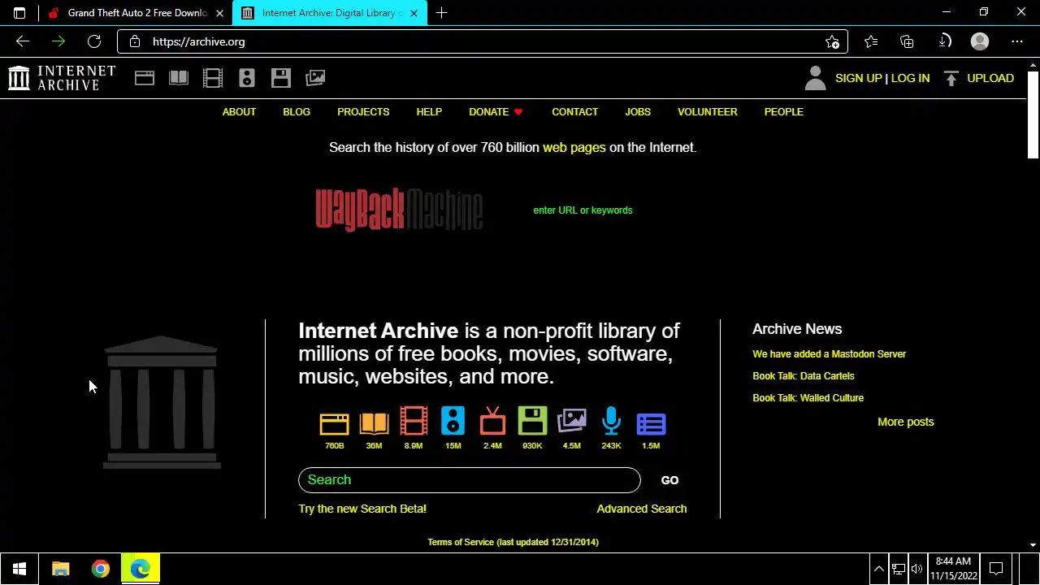The image size is (1040, 585).
Task: Open the VOLUNTEER menu item
Action: [x=708, y=112]
